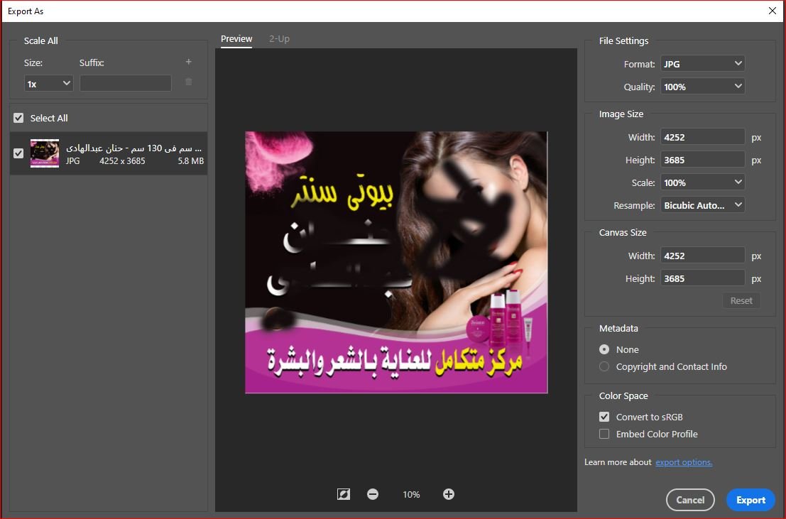Switch to the 2-Up tab

click(x=279, y=39)
